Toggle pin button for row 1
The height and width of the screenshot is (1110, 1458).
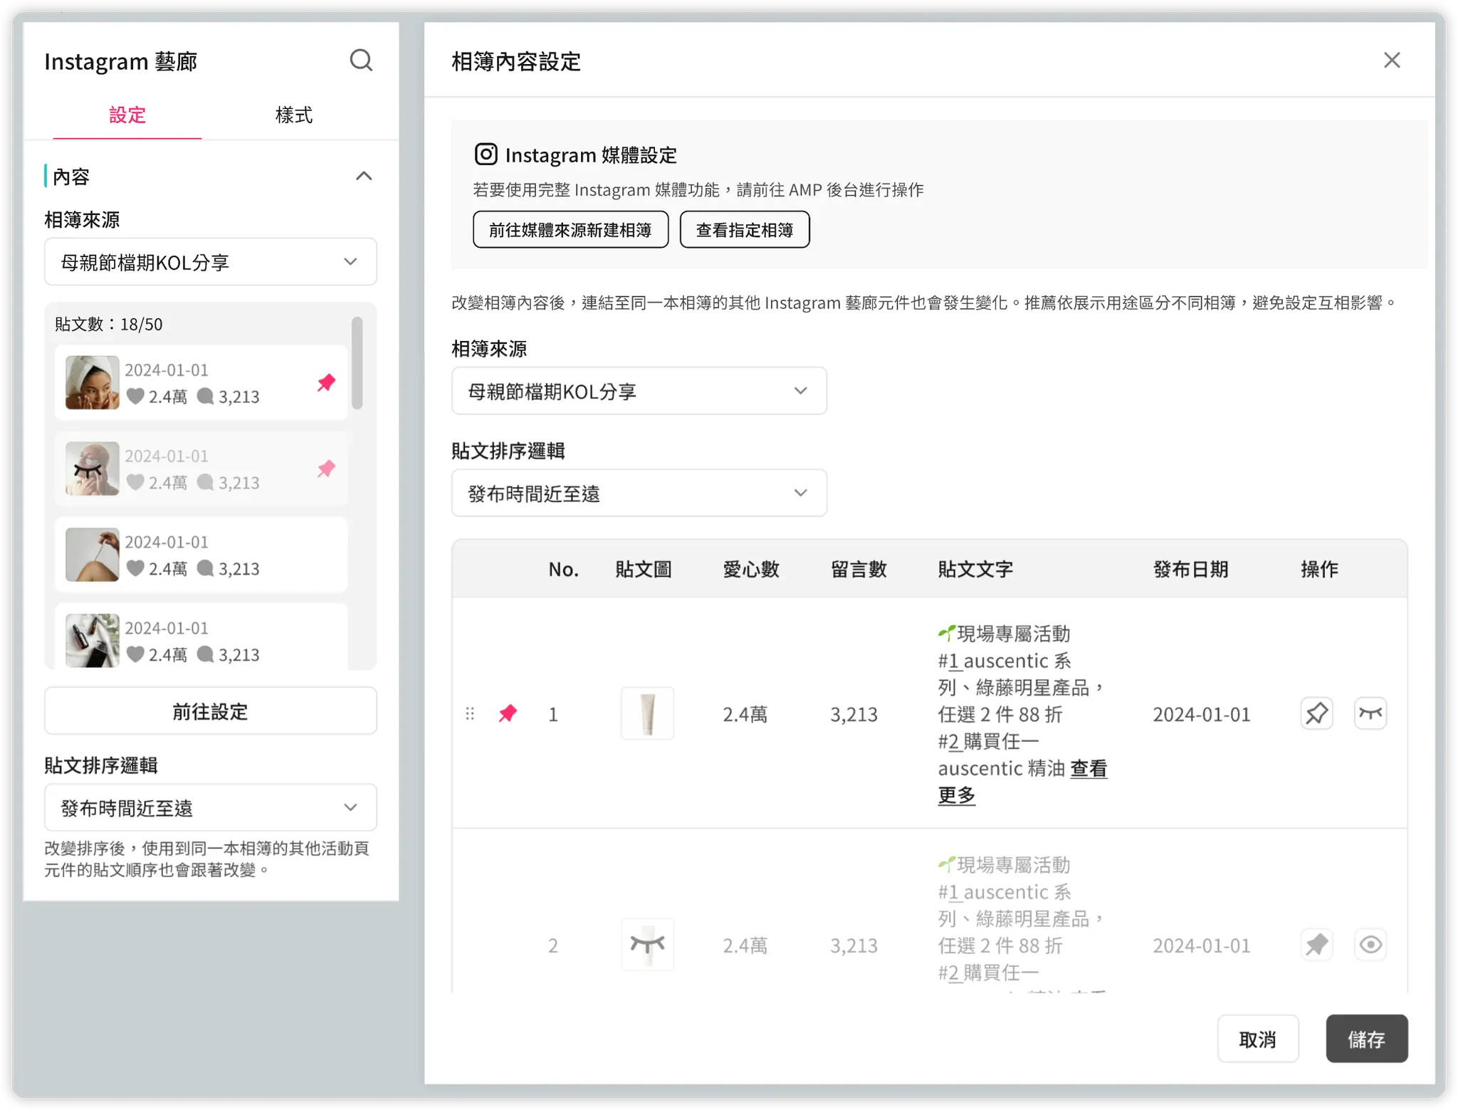point(1316,713)
